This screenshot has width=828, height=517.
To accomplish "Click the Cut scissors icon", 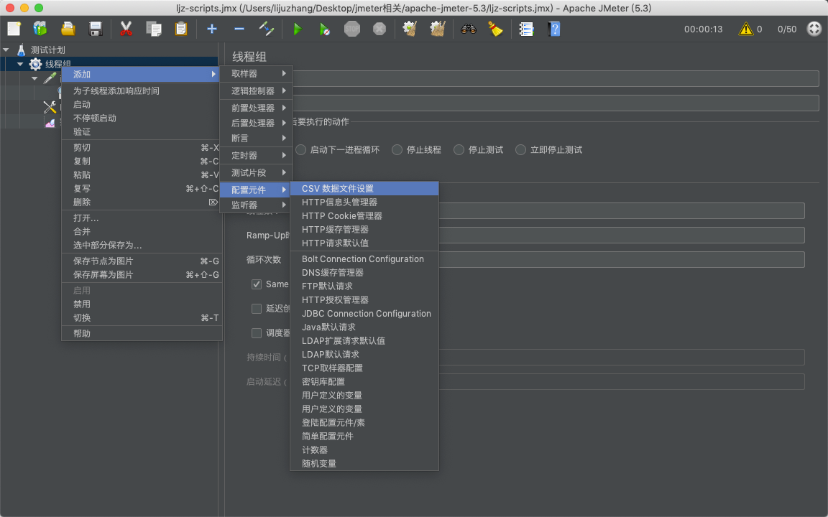I will [126, 29].
